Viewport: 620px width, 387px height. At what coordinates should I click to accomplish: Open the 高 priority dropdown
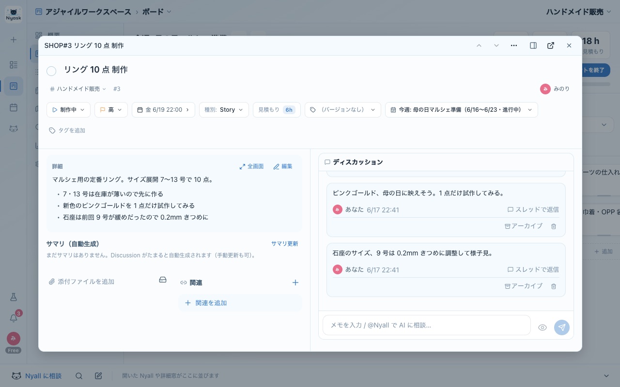click(111, 110)
